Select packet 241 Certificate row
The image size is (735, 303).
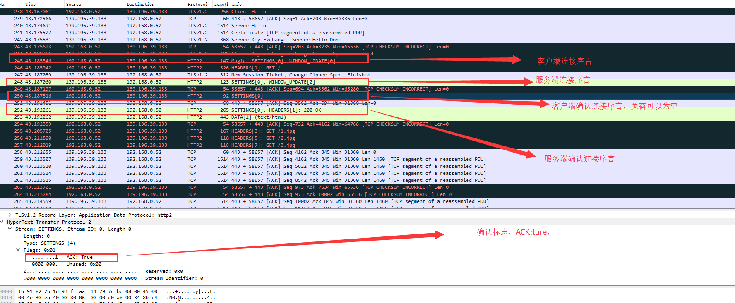pyautogui.click(x=367, y=33)
